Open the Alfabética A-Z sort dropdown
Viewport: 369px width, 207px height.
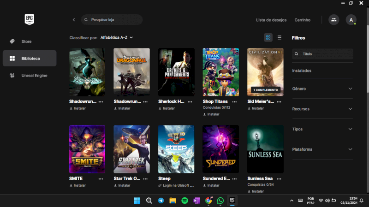pyautogui.click(x=117, y=37)
